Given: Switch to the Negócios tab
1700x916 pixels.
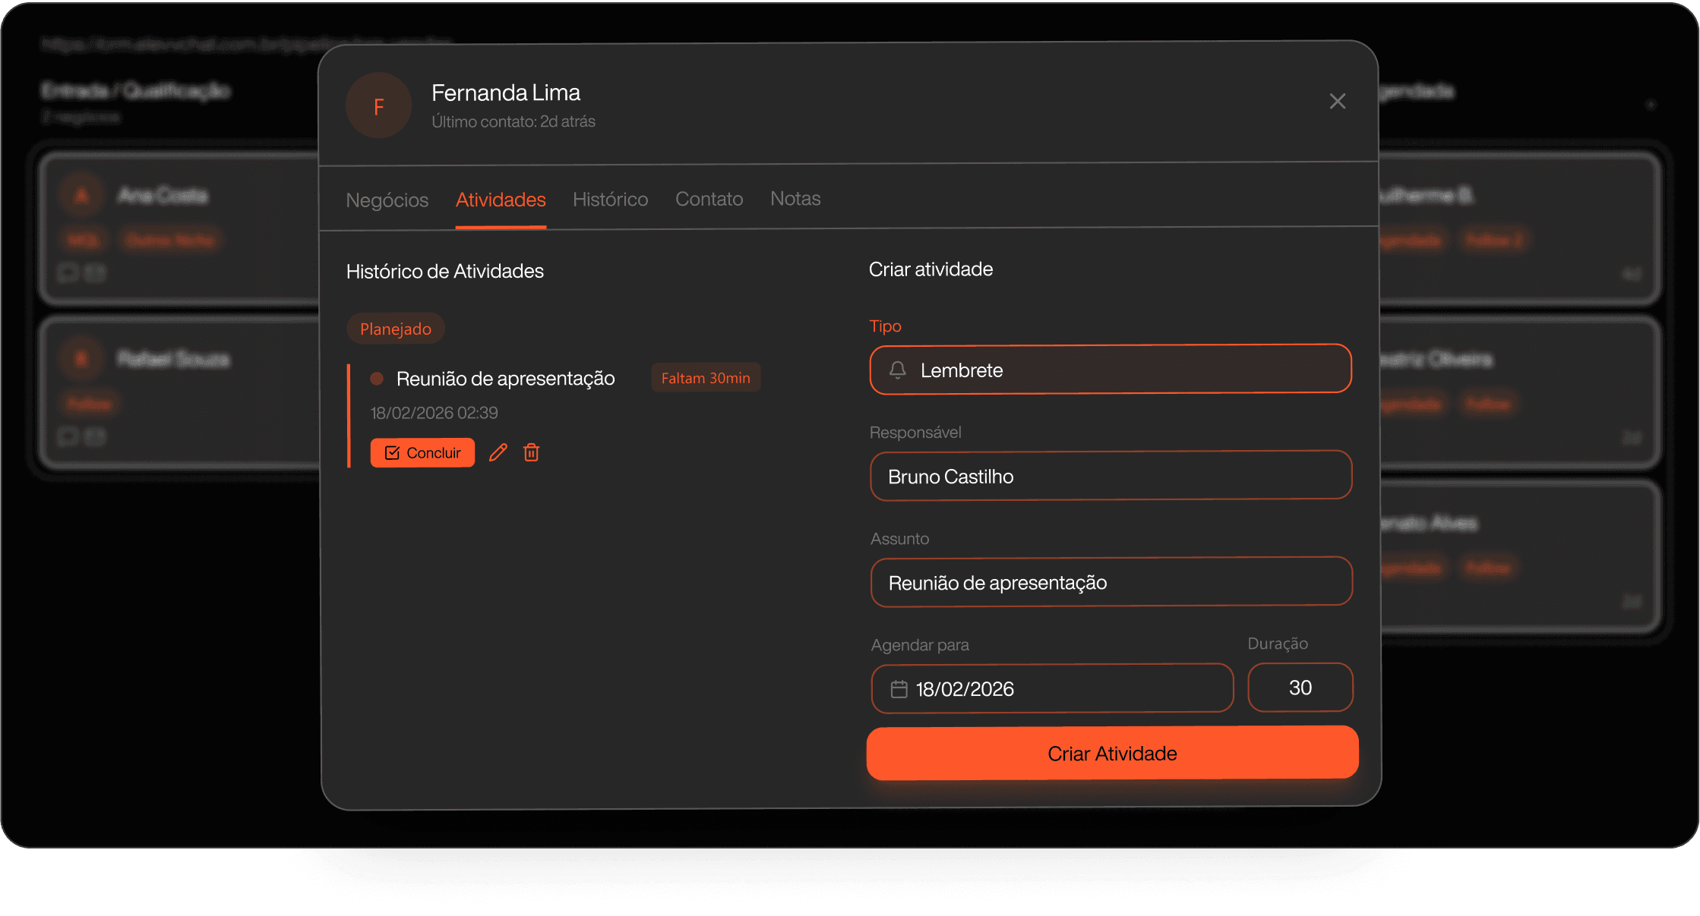Looking at the screenshot, I should pyautogui.click(x=387, y=200).
